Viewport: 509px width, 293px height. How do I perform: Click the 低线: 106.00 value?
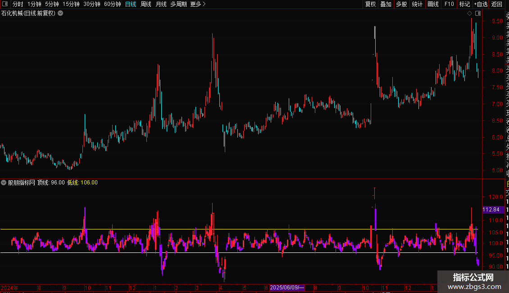(82, 183)
